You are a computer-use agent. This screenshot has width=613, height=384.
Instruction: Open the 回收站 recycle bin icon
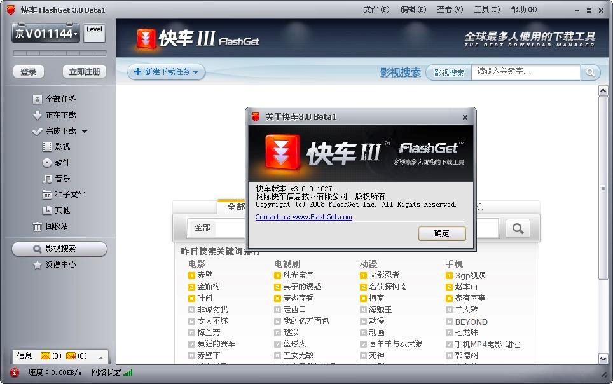click(x=38, y=226)
